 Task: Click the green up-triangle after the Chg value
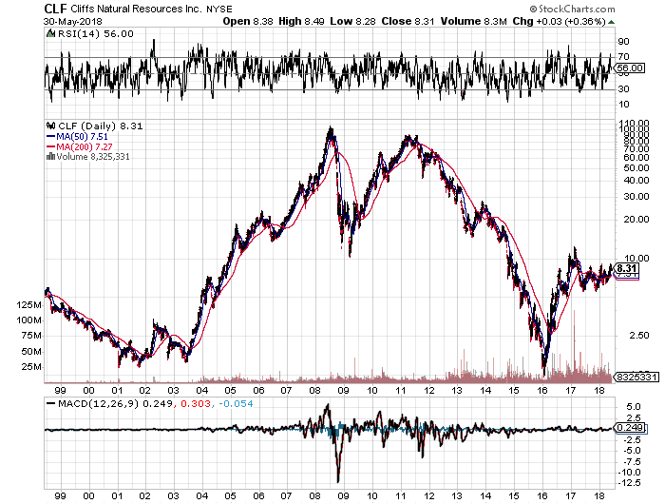coord(611,22)
